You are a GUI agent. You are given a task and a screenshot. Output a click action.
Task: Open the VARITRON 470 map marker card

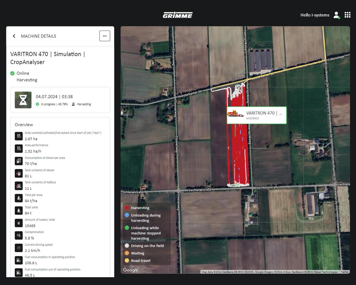pyautogui.click(x=257, y=115)
